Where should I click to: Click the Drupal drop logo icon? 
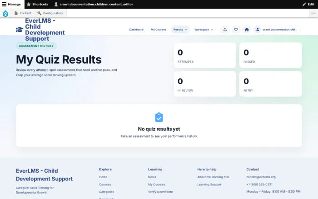[5, 13]
